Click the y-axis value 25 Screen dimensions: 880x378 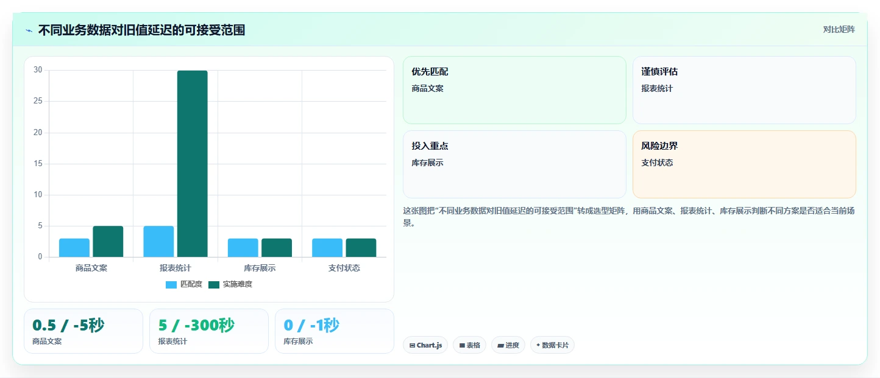coord(38,101)
